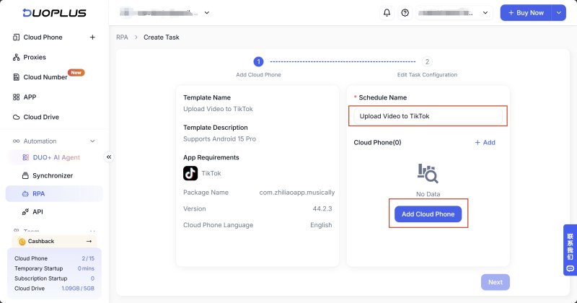Screen dimensions: 577x303
Task: Click the Cashback arrow icon
Action: tap(89, 241)
